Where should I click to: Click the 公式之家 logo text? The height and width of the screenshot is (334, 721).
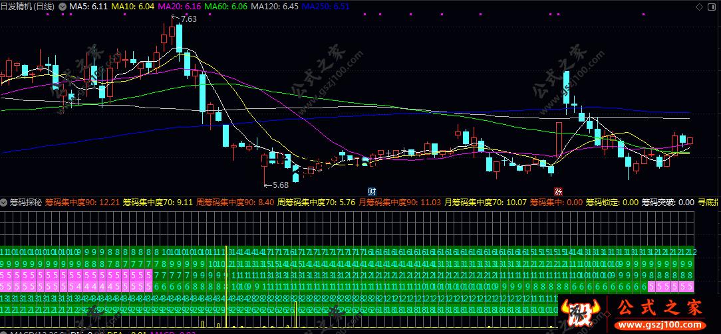point(660,308)
